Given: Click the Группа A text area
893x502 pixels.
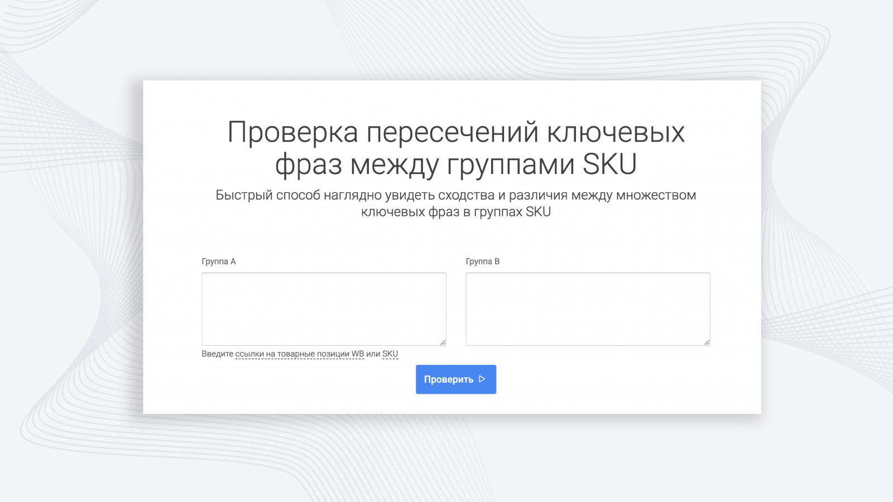Looking at the screenshot, I should point(324,309).
